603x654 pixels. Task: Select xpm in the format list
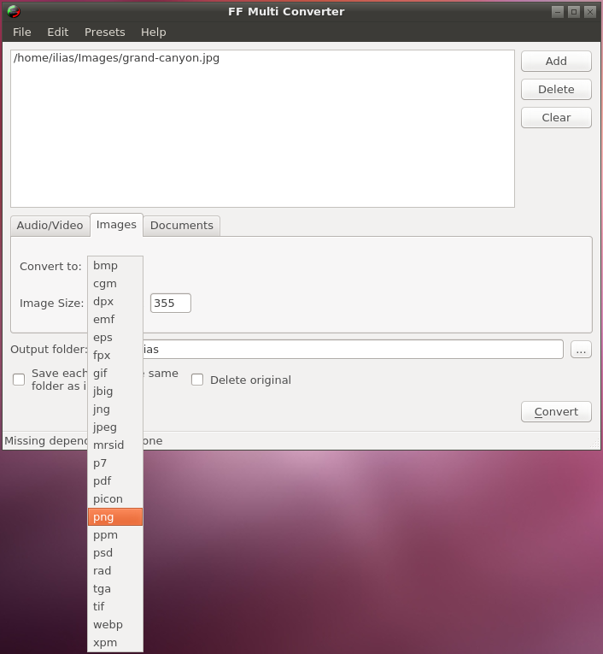coord(115,642)
